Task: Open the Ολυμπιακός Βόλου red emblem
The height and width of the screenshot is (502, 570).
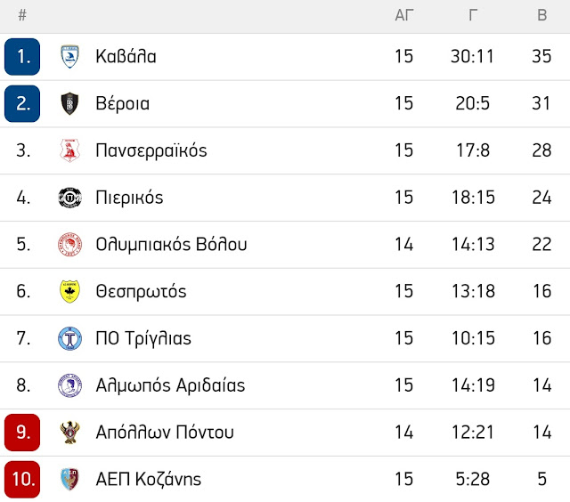Action: pyautogui.click(x=69, y=245)
